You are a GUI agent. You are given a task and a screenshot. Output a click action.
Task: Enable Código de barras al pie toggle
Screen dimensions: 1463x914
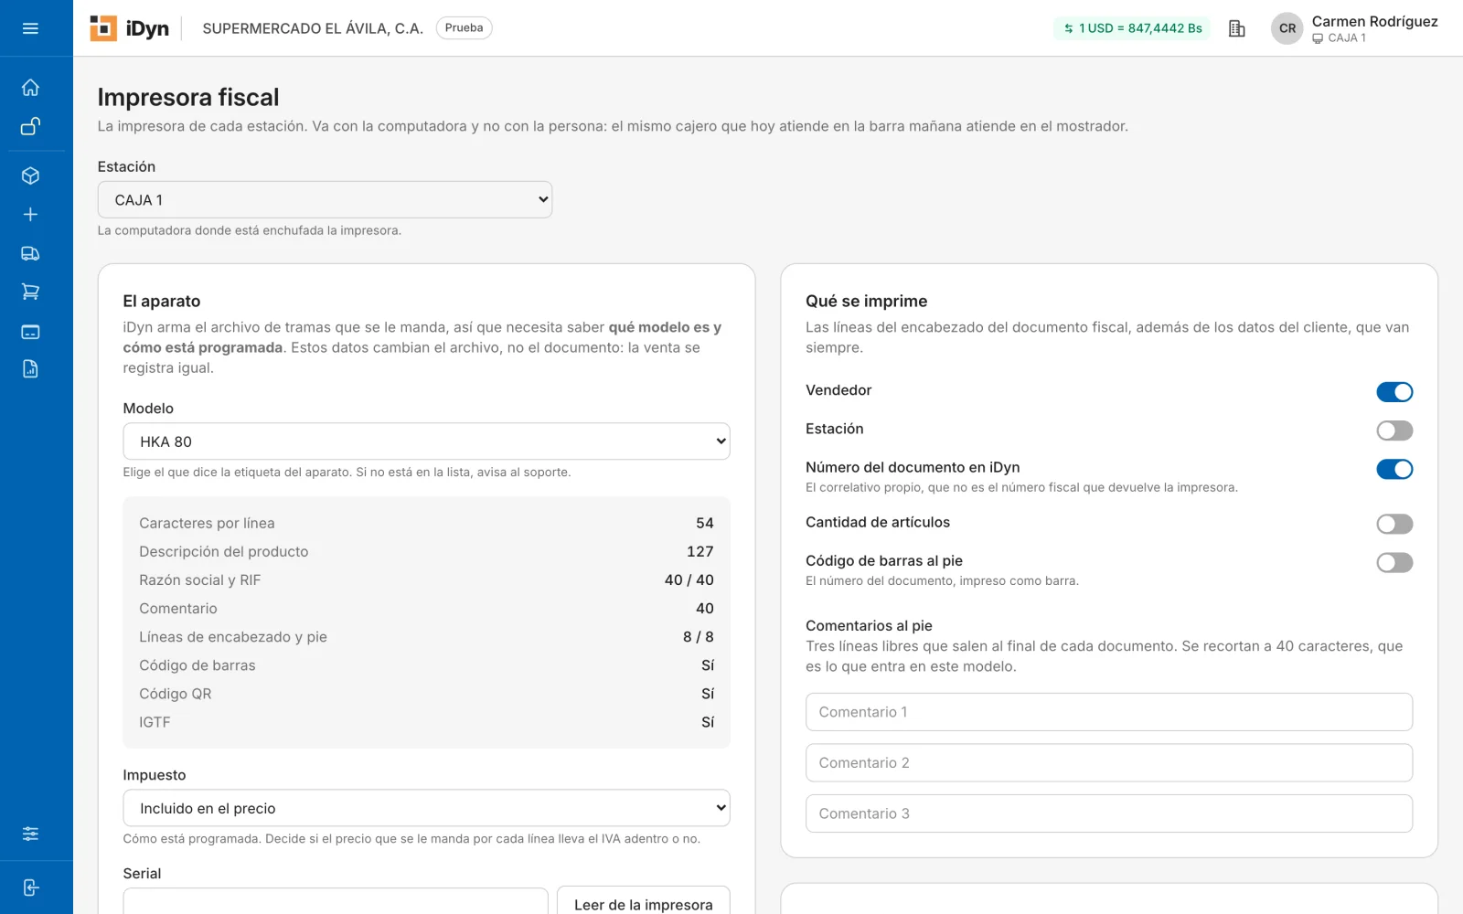[1394, 562]
